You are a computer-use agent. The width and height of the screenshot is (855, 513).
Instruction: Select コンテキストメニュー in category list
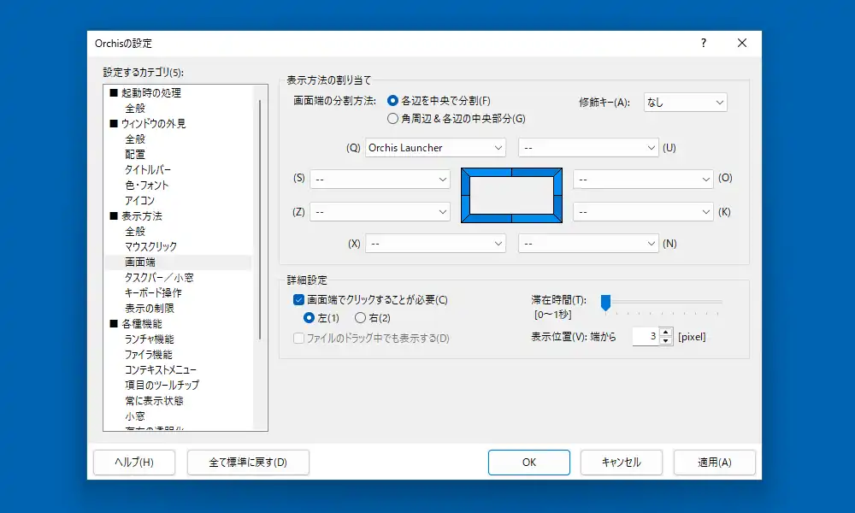pyautogui.click(x=161, y=369)
